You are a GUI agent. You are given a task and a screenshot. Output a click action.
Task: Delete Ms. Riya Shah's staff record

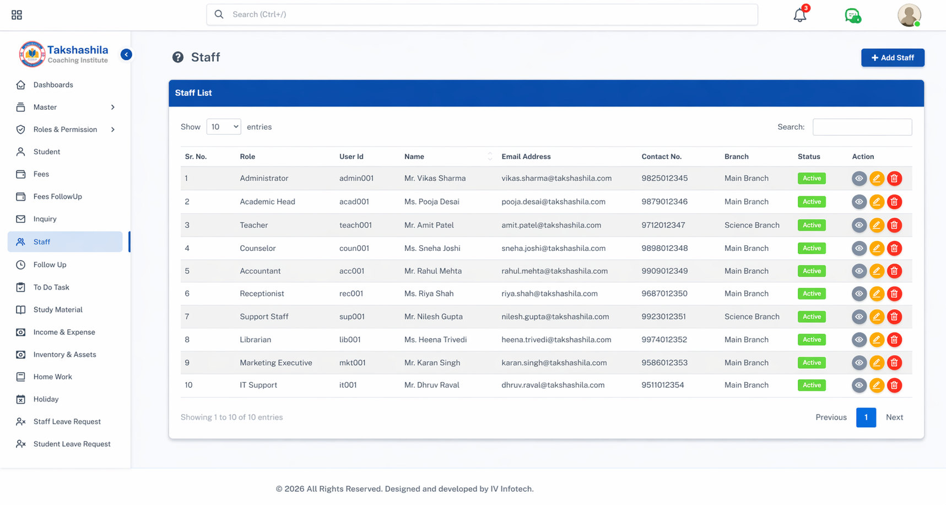click(894, 294)
